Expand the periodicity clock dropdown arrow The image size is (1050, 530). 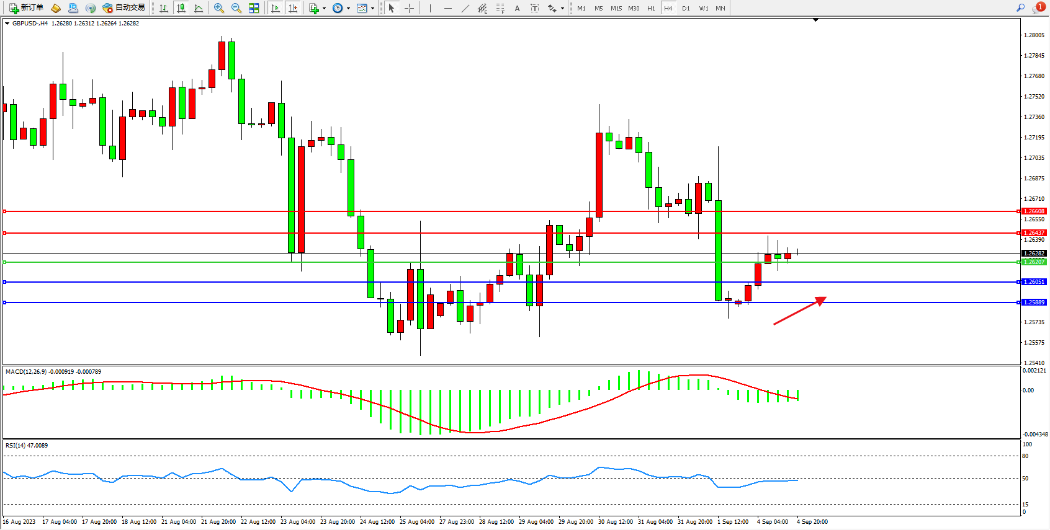[x=348, y=8]
